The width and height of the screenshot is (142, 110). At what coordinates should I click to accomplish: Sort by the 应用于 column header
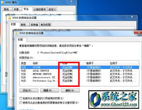124,63
